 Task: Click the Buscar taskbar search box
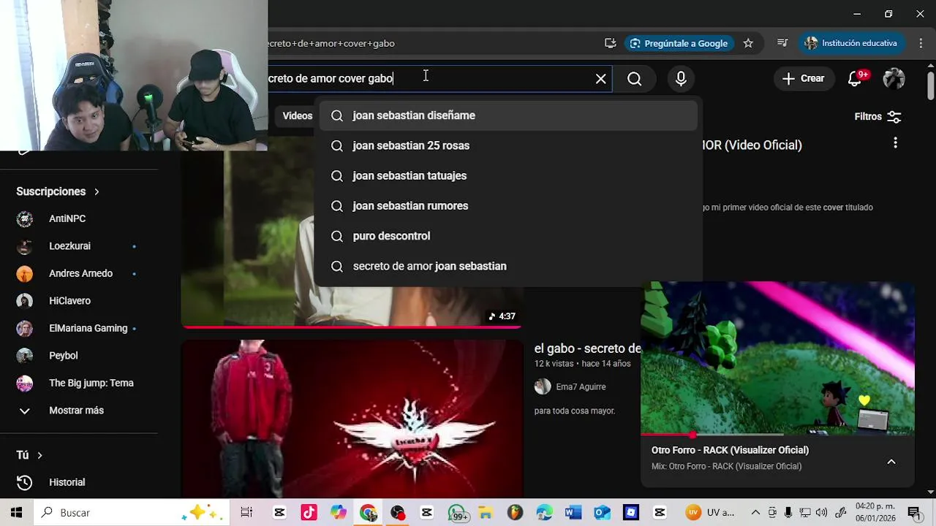coord(132,513)
